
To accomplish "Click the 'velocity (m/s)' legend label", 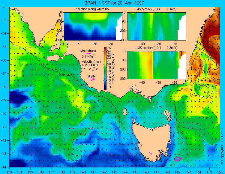I will [91, 61].
